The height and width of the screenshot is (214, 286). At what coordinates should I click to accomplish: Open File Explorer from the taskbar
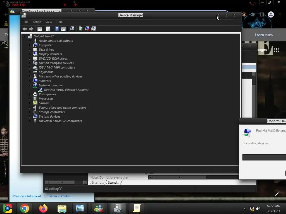pos(62,208)
